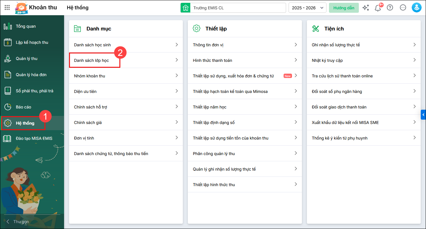426x229 pixels.
Task: Open the app launcher grid icon
Action: tap(7, 8)
